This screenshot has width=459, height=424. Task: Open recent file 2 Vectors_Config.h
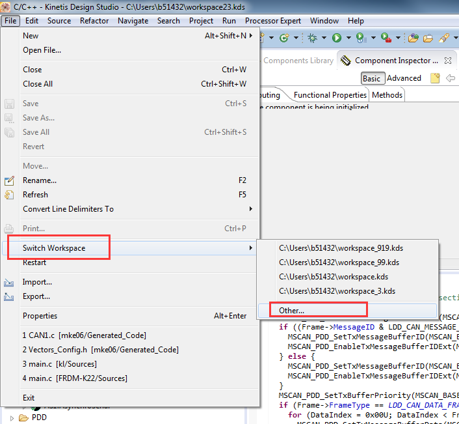[x=129, y=350]
